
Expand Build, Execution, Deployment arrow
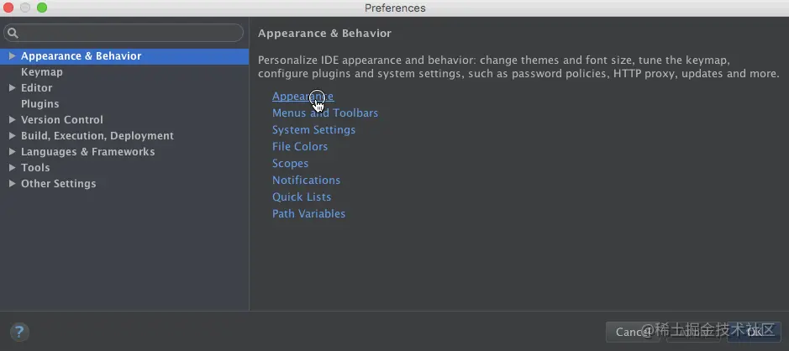(12, 136)
